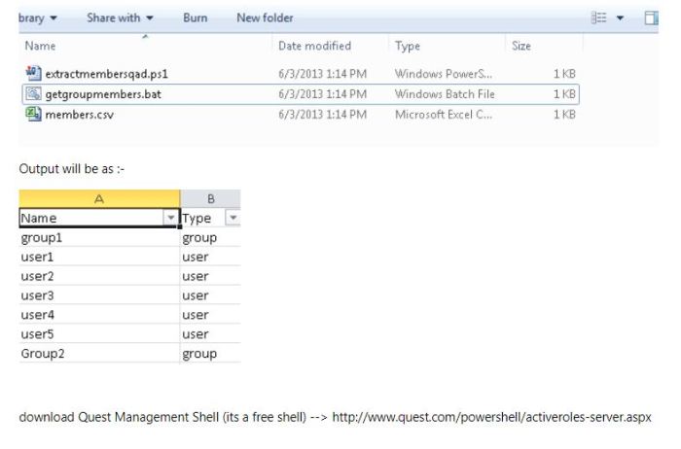
Task: Open the Name column filter dropdown
Action: tap(171, 219)
